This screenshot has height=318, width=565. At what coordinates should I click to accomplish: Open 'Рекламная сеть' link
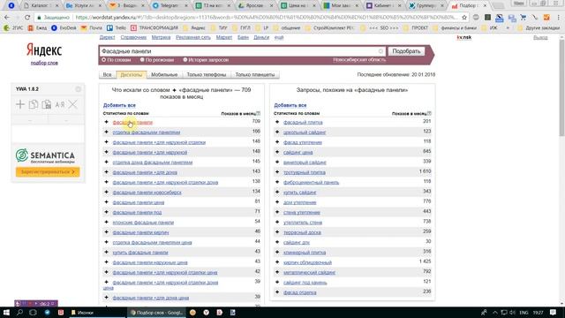coord(193,37)
